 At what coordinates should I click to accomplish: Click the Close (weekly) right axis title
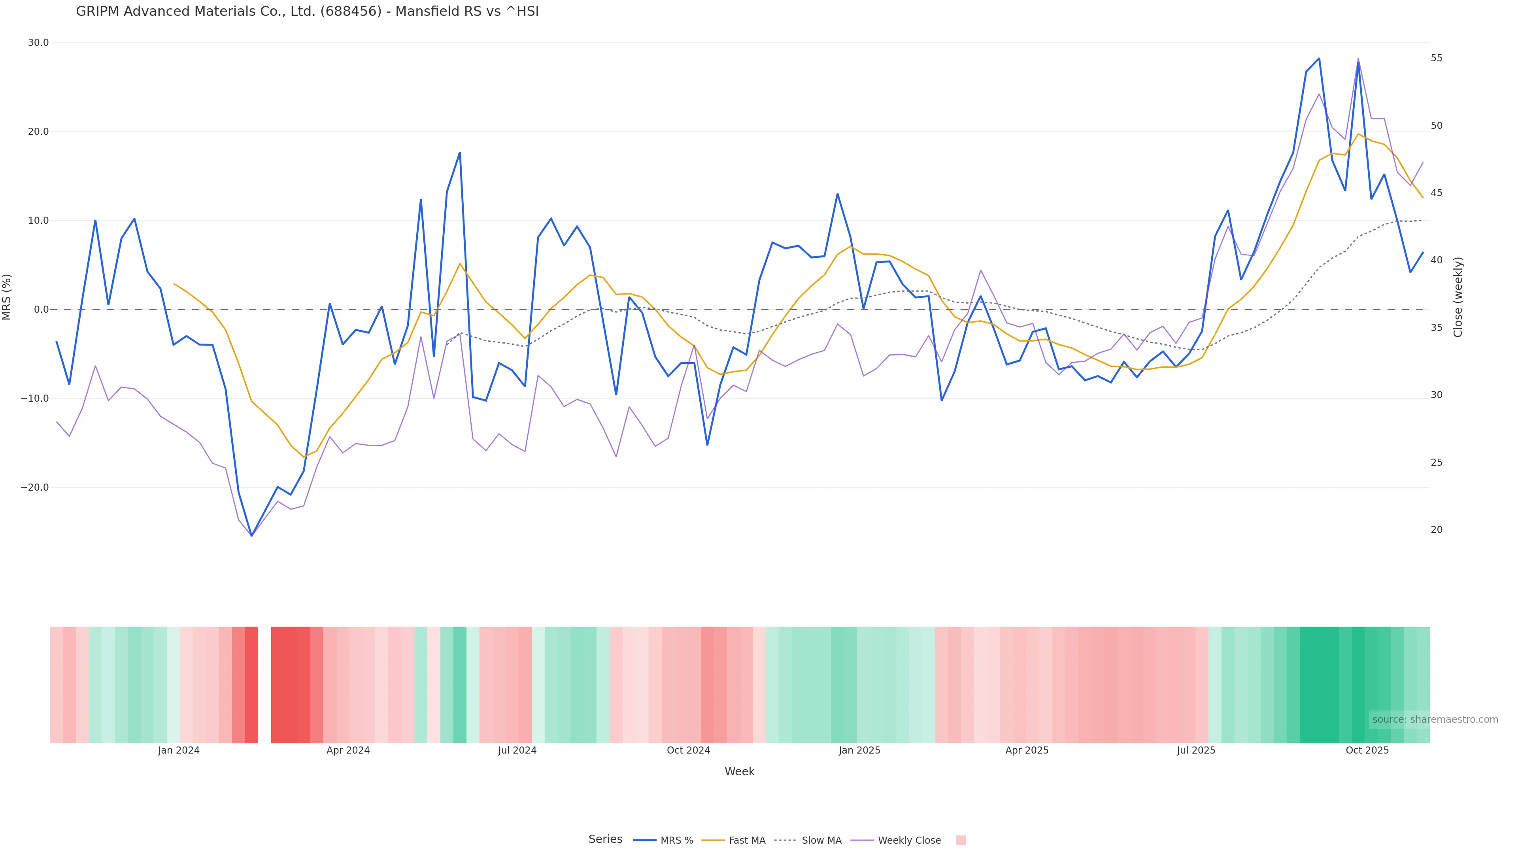1458,297
